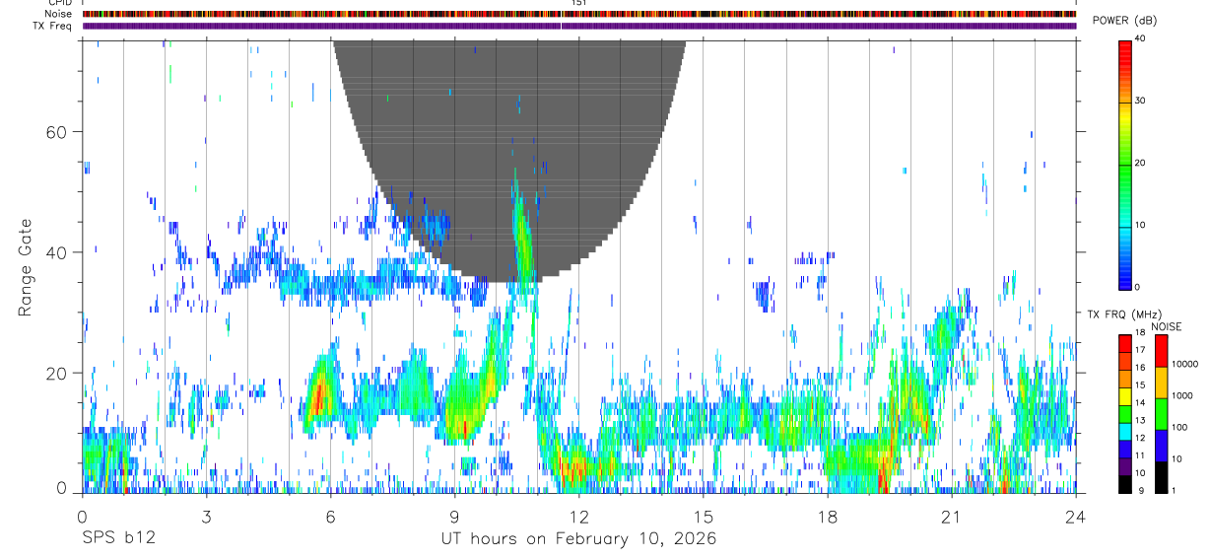Click the 'Range Gate' vertical axis title
The width and height of the screenshot is (1210, 559).
[x=26, y=266]
